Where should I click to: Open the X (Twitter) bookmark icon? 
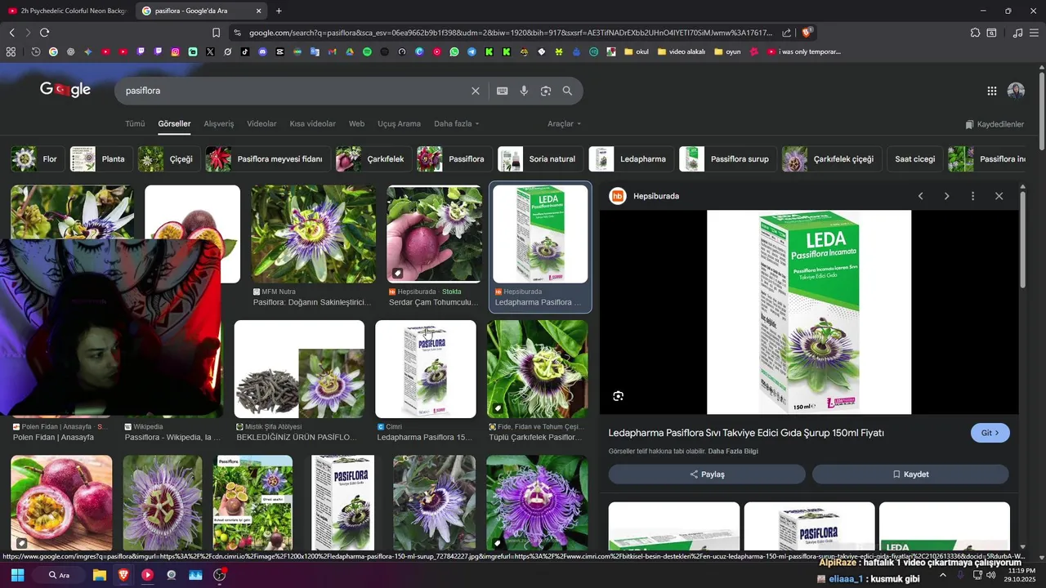(x=210, y=51)
